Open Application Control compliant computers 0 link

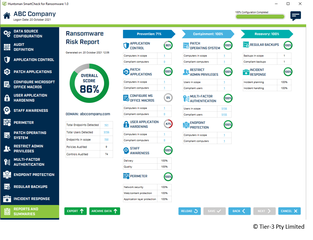[164, 62]
